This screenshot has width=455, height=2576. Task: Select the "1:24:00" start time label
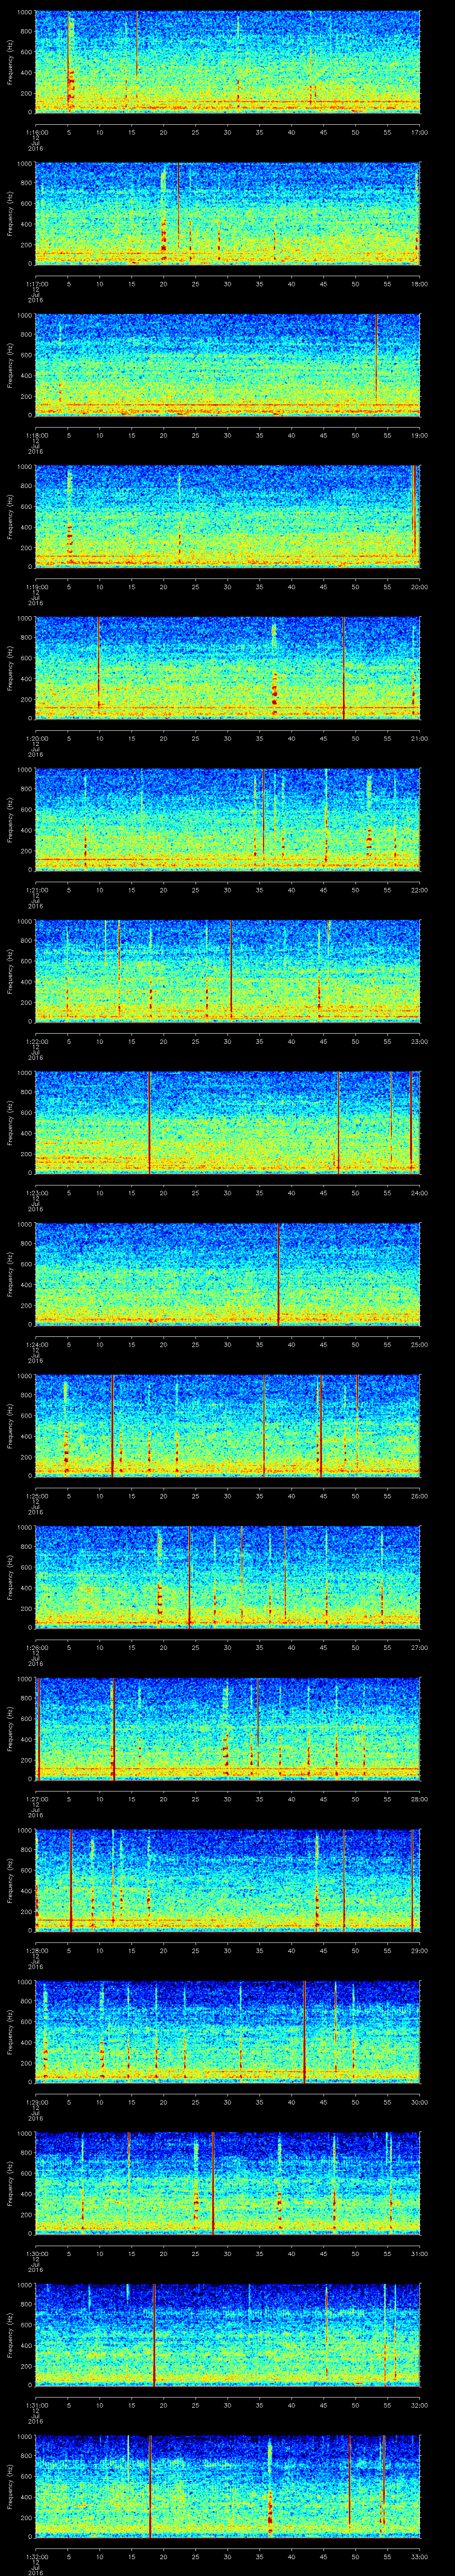point(36,1344)
